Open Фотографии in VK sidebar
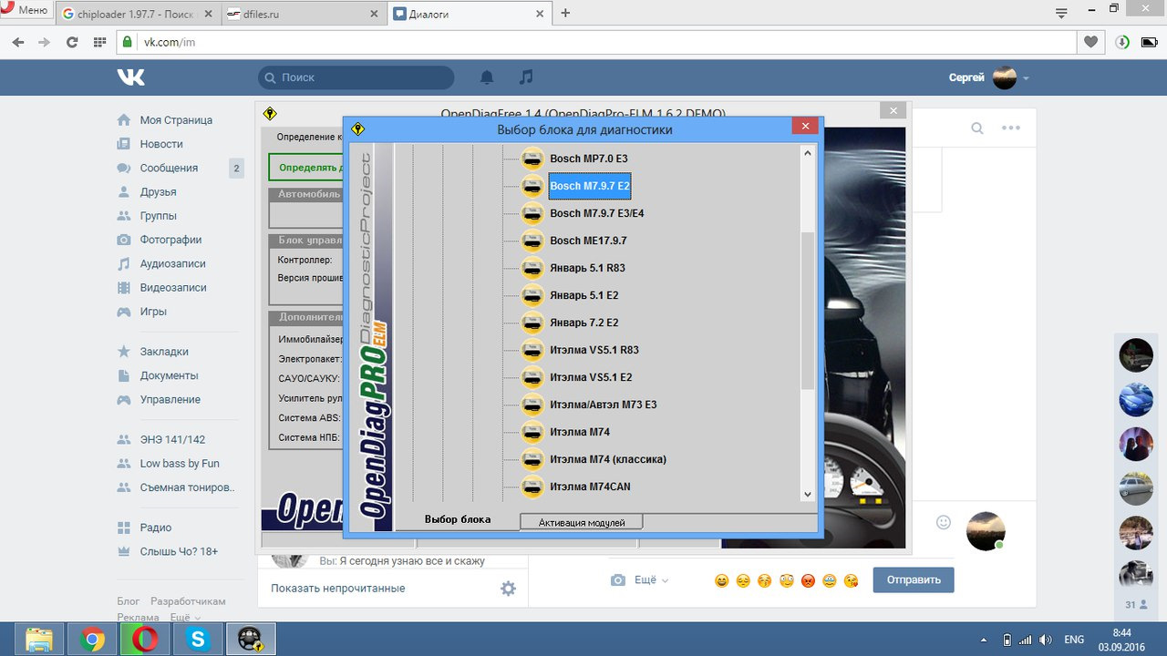The image size is (1167, 656). (x=170, y=240)
